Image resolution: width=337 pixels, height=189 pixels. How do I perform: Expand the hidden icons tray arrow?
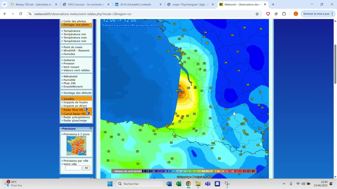point(284,184)
